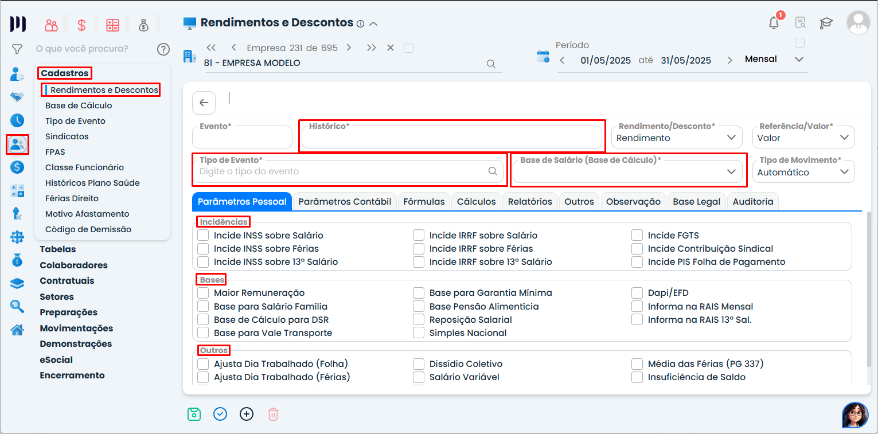Open the Base Legal tab
Screen dimensions: 878x434
[696, 201]
